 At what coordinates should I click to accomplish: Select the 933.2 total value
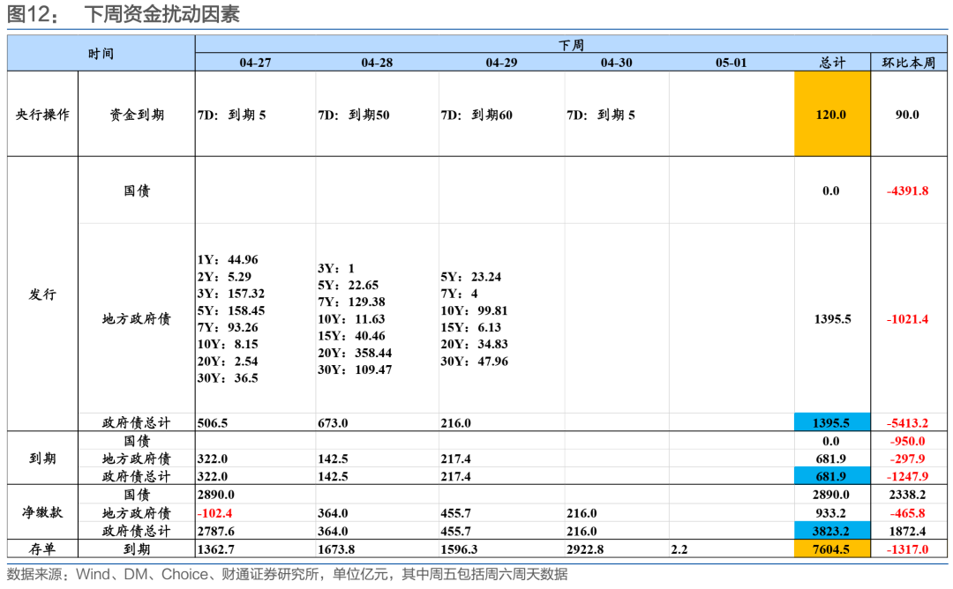coord(832,513)
